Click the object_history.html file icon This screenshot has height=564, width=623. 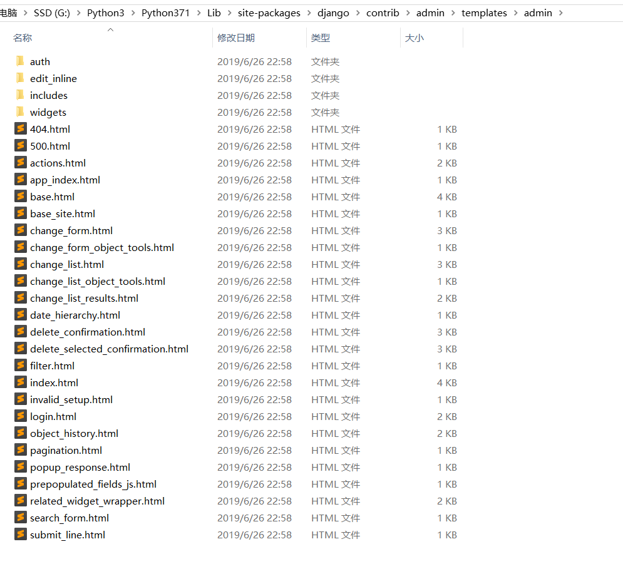21,433
